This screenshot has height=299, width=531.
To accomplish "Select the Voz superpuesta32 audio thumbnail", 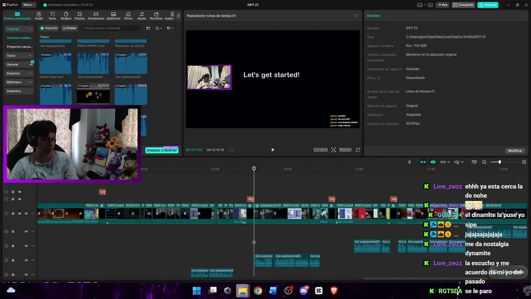I will pyautogui.click(x=93, y=63).
